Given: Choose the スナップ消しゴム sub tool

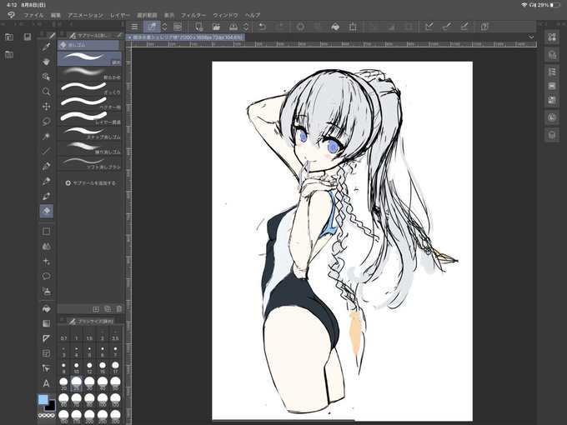Looking at the screenshot, I should point(90,133).
